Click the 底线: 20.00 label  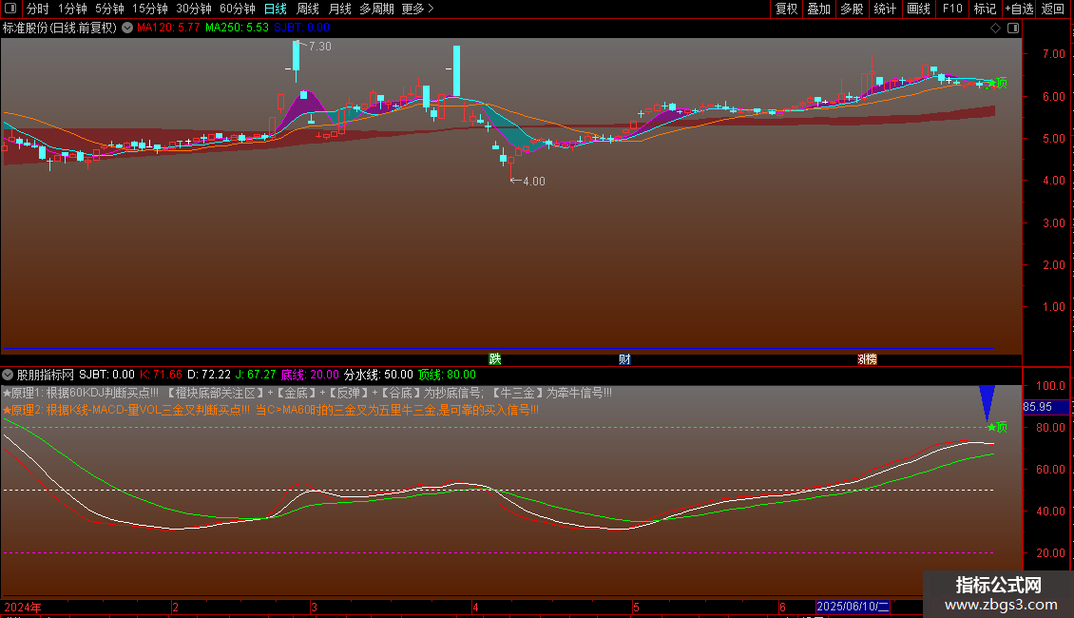click(x=310, y=375)
